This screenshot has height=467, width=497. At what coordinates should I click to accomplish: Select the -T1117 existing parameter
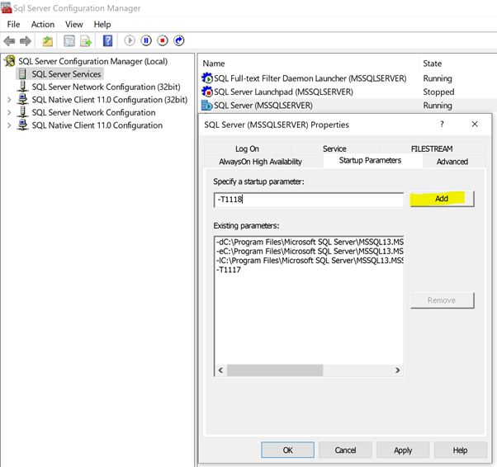[229, 270]
